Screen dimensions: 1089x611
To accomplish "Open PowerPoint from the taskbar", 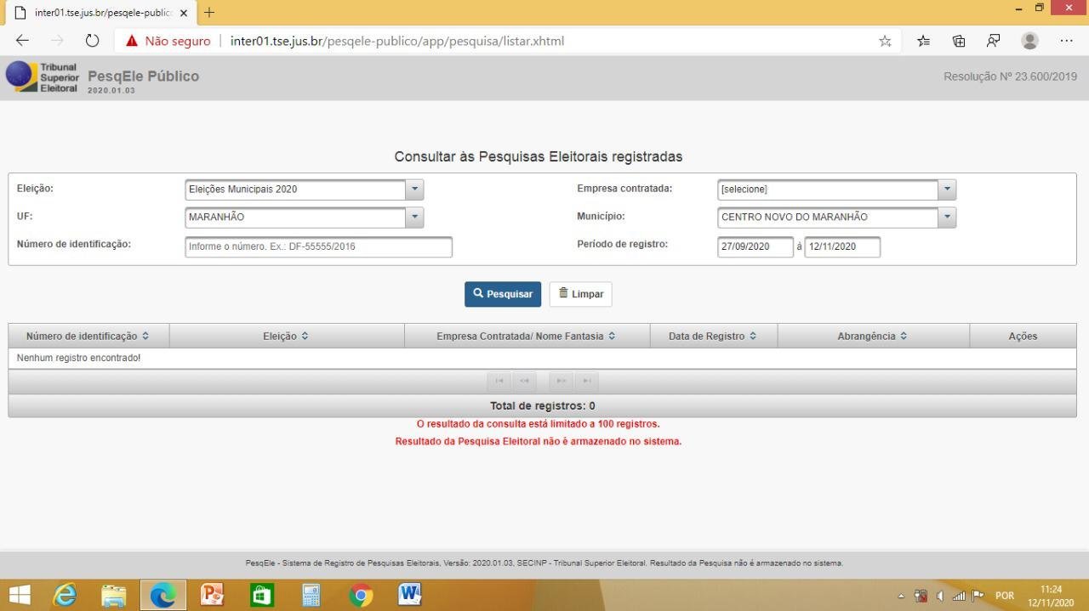I will tap(212, 594).
